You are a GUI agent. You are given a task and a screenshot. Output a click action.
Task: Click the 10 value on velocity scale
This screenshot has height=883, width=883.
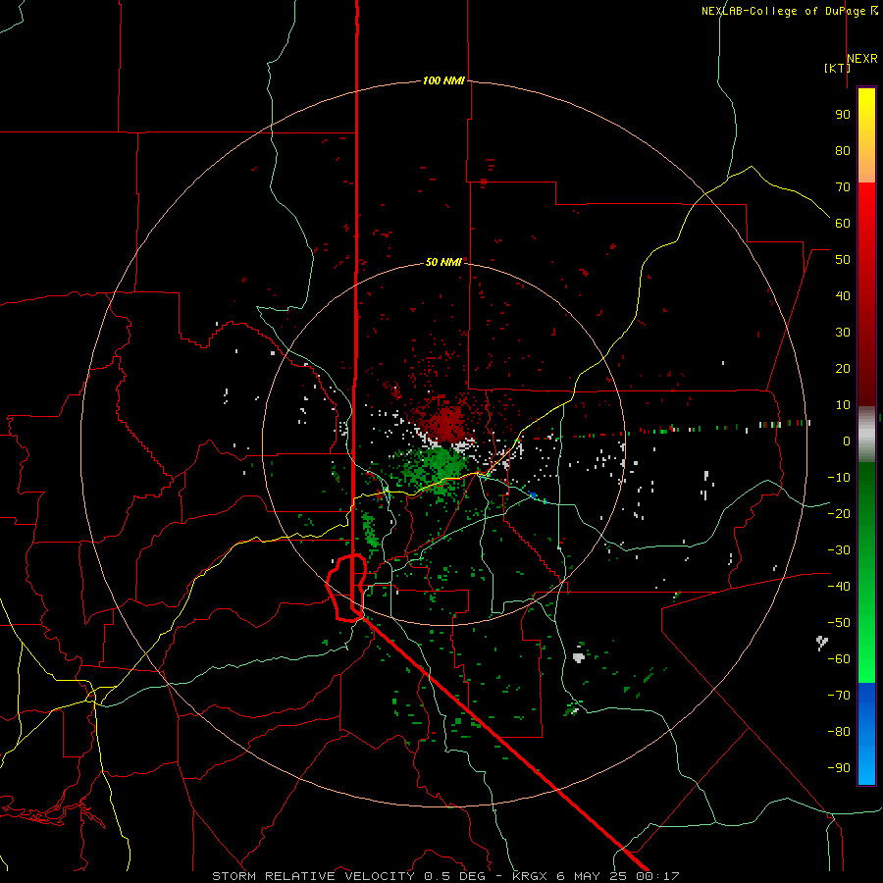(x=843, y=405)
